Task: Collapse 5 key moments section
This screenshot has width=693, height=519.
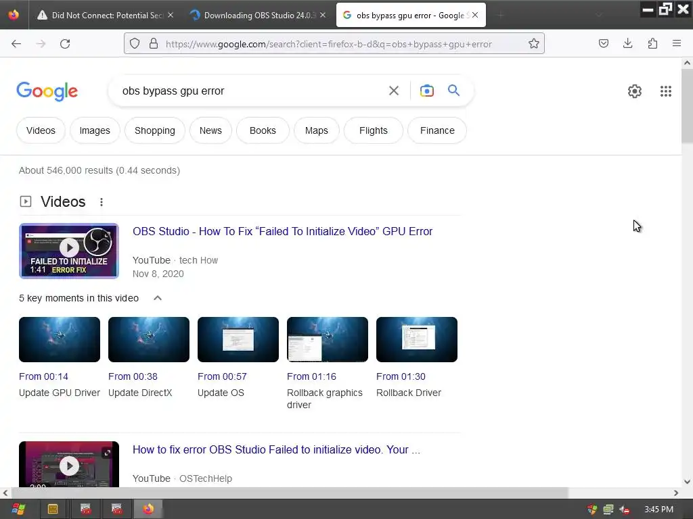Action: (x=157, y=298)
